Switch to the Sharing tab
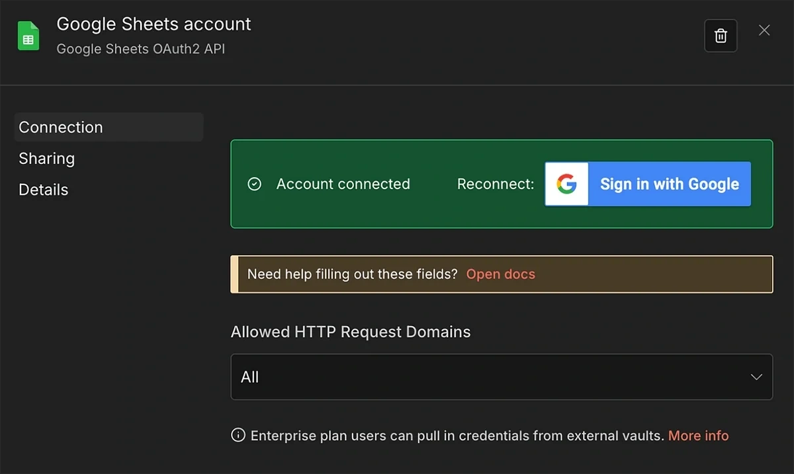The width and height of the screenshot is (794, 474). 46,158
